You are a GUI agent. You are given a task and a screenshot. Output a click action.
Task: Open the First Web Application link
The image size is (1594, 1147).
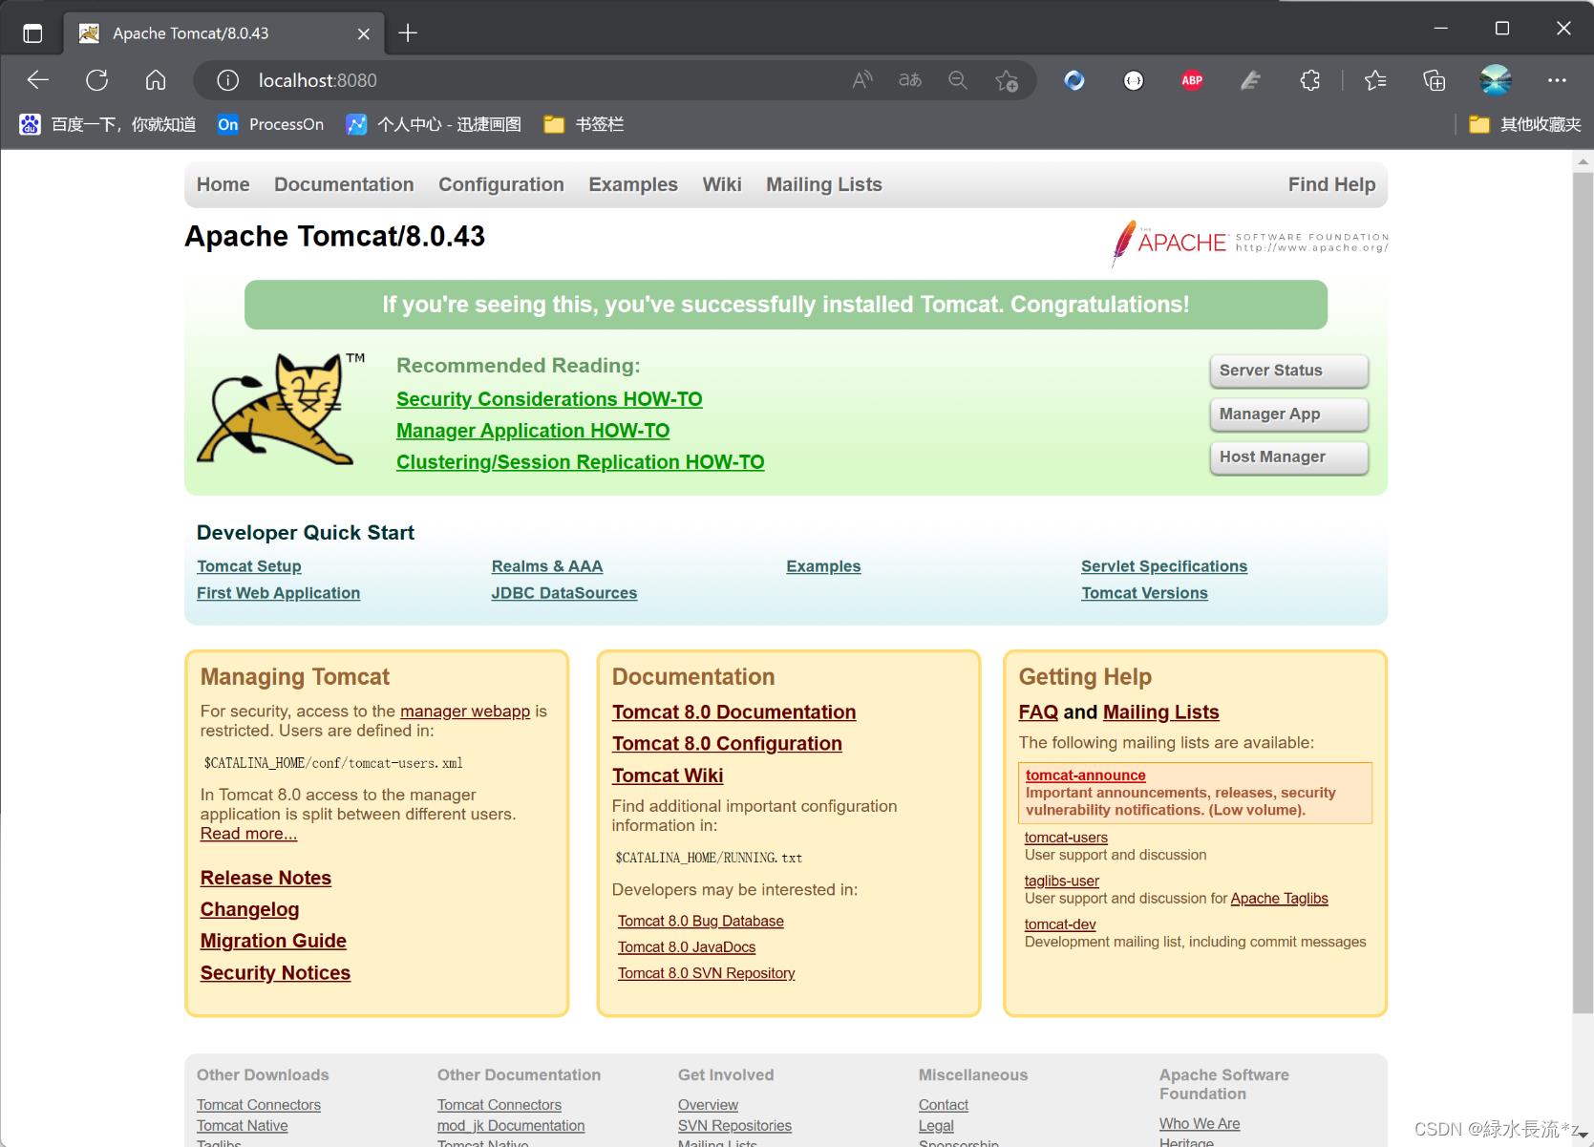(278, 593)
